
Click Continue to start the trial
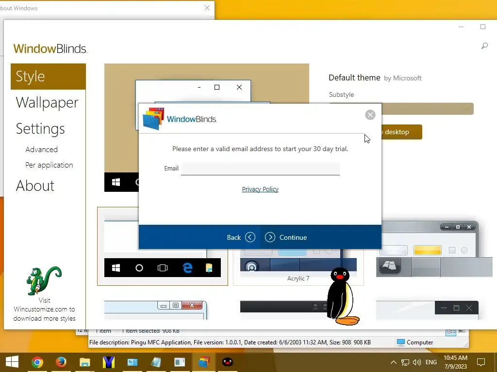click(286, 237)
